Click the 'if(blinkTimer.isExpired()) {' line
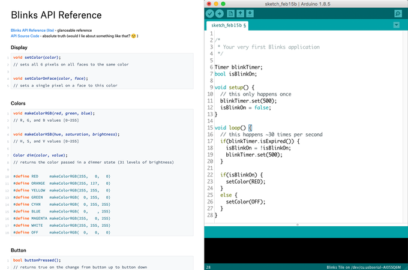The height and width of the screenshot is (270, 408). (260, 141)
